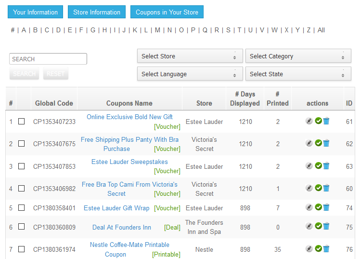
Task: Expand the Select Category dropdown
Action: pos(298,56)
